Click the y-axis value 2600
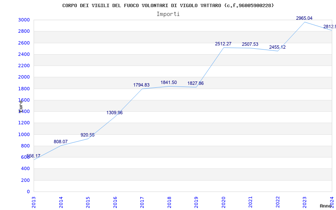This screenshot has width=336, height=210. (x=24, y=43)
